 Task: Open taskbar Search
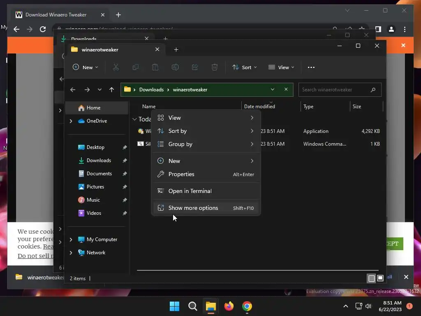pyautogui.click(x=192, y=306)
